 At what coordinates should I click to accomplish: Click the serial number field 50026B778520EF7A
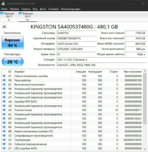tap(76, 38)
